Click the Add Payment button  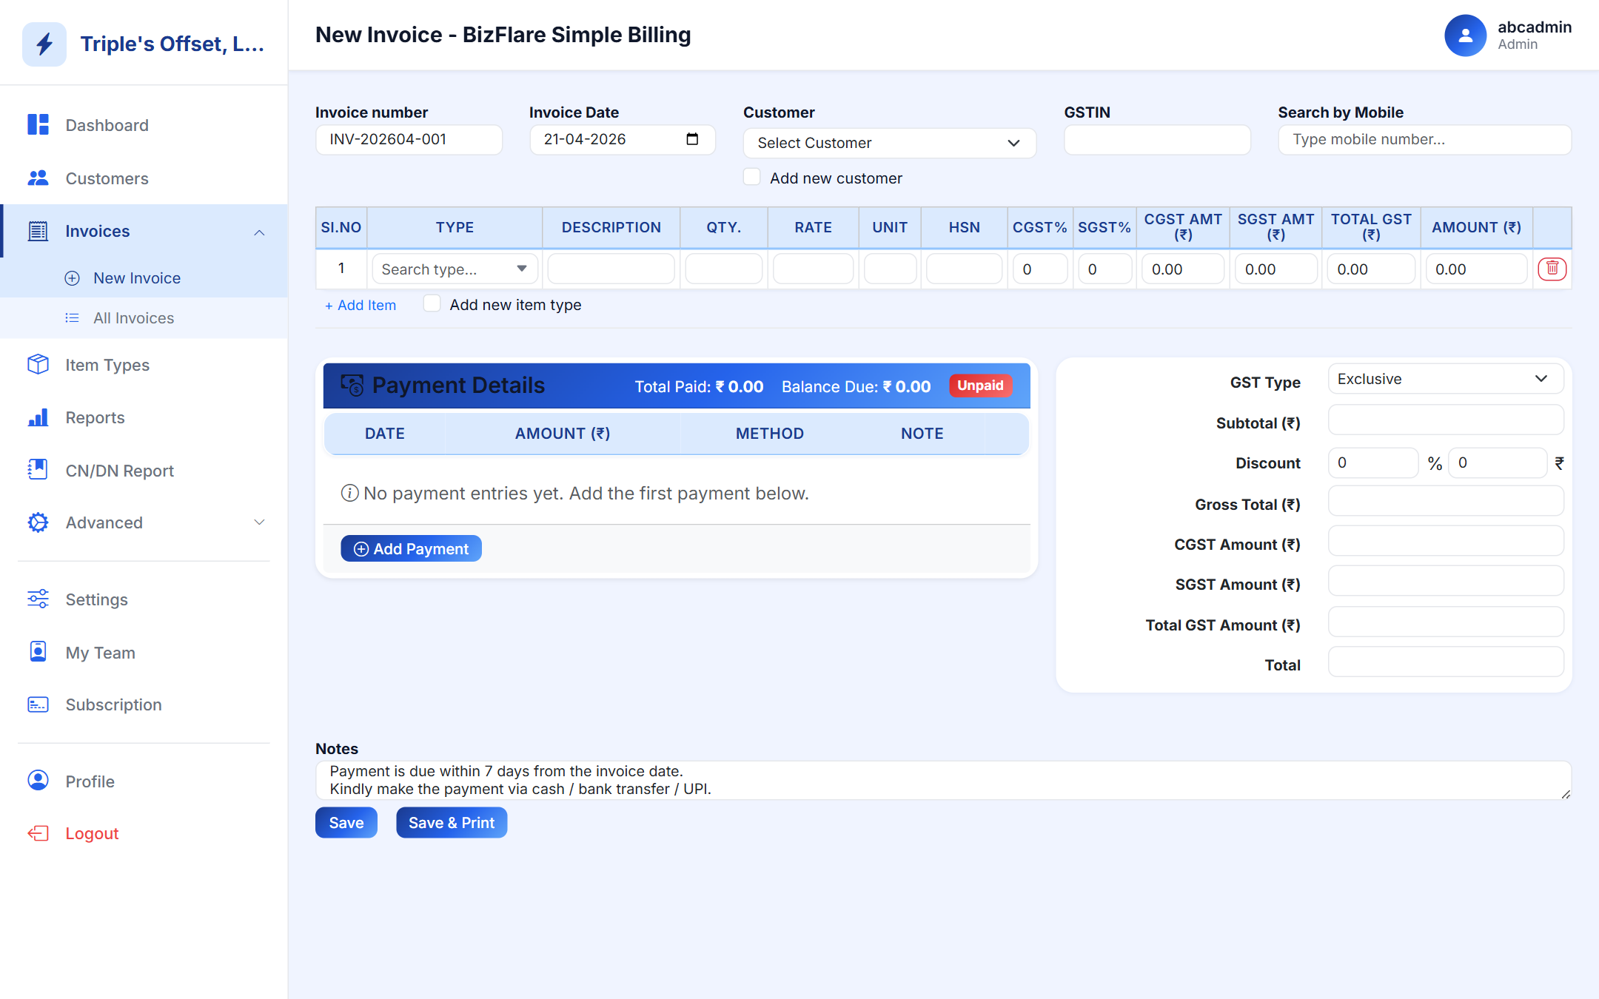coord(411,548)
